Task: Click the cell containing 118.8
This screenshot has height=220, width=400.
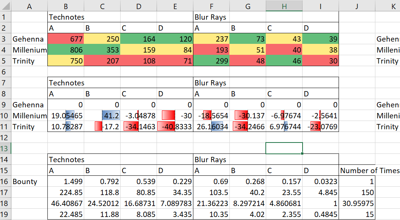Action: (102, 192)
